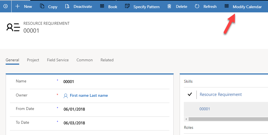The height and width of the screenshot is (135, 268).
Task: Click the Delete trash can icon
Action: (169, 6)
